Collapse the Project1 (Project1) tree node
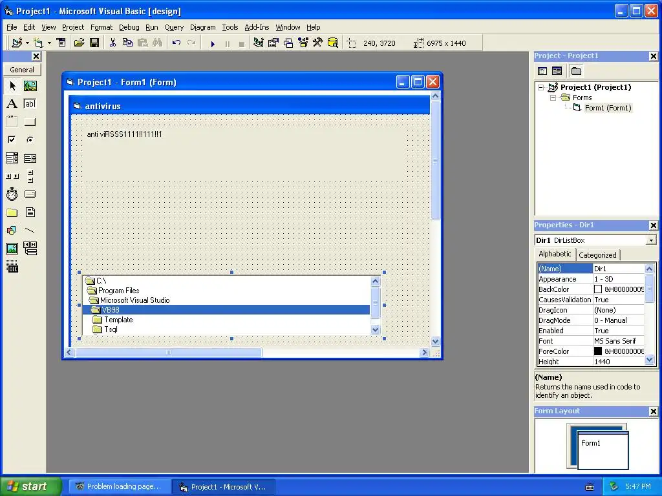662x496 pixels. coord(541,88)
